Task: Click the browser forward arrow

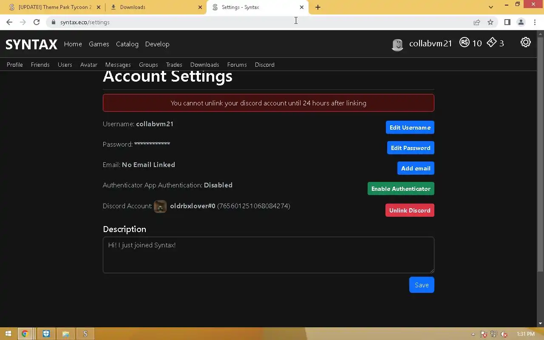Action: 23,22
